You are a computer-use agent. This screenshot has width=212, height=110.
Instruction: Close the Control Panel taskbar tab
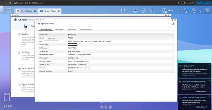point(35,11)
